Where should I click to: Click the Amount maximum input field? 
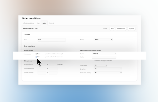[x=53, y=64]
